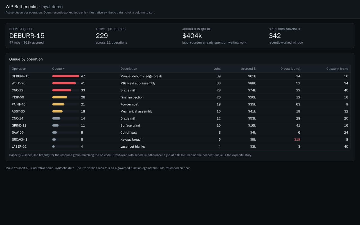
Task: Click the 'Laser cut blanks' description
Action: point(132,147)
